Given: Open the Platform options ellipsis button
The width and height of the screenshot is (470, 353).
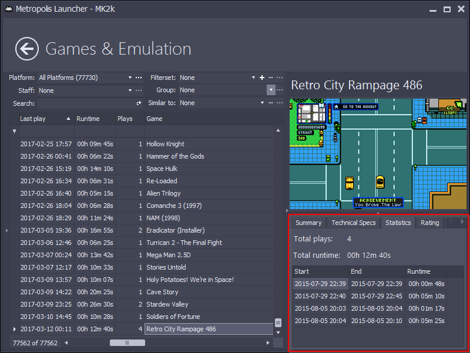Looking at the screenshot, I should coord(139,78).
